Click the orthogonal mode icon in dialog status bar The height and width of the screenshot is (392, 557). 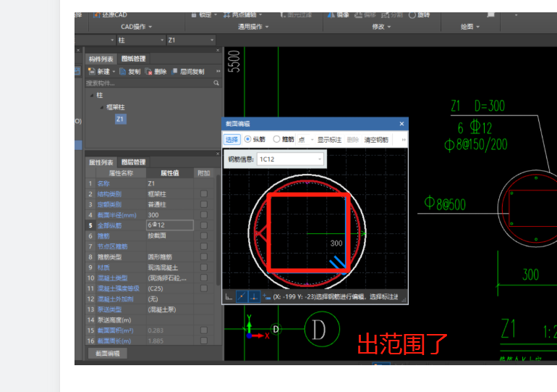point(229,296)
